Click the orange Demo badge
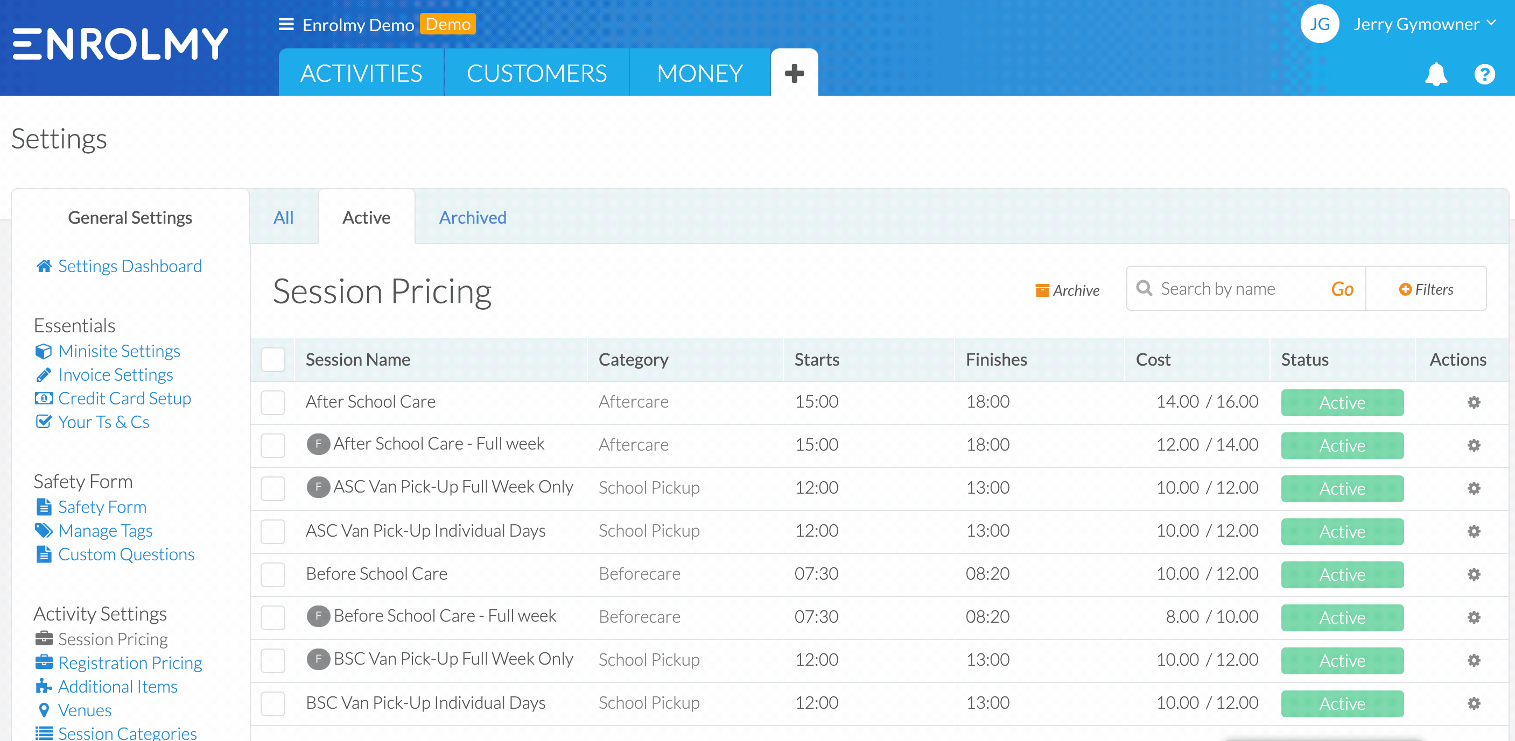Image resolution: width=1515 pixels, height=741 pixels. (x=447, y=24)
